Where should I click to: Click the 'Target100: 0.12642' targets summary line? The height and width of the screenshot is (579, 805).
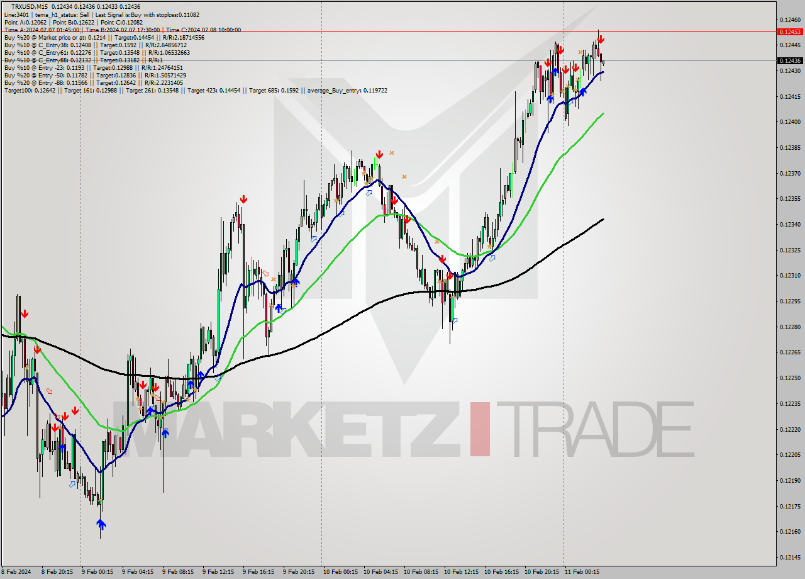coord(196,90)
